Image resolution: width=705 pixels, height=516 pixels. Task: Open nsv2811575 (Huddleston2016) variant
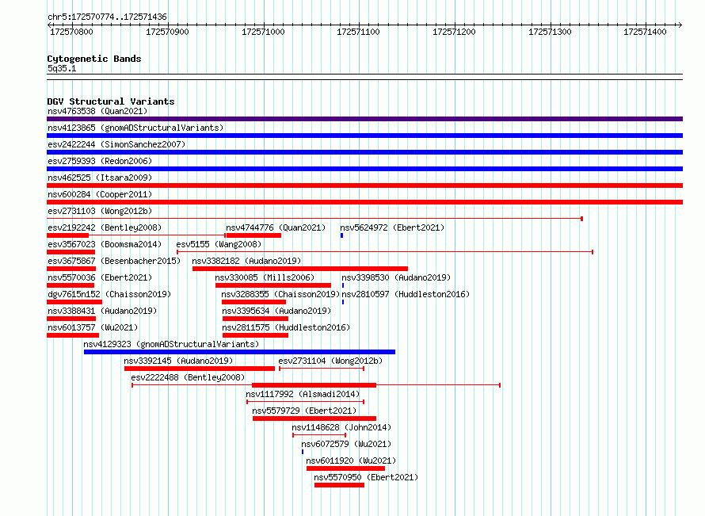coord(286,327)
